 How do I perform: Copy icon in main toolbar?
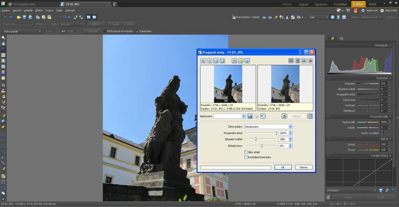coord(38,17)
